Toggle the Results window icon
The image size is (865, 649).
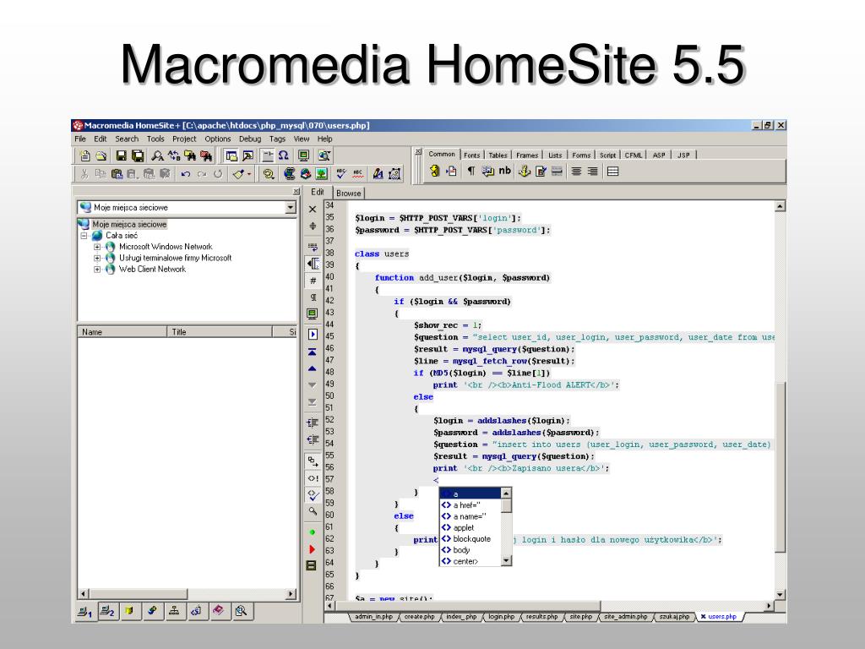point(248,155)
